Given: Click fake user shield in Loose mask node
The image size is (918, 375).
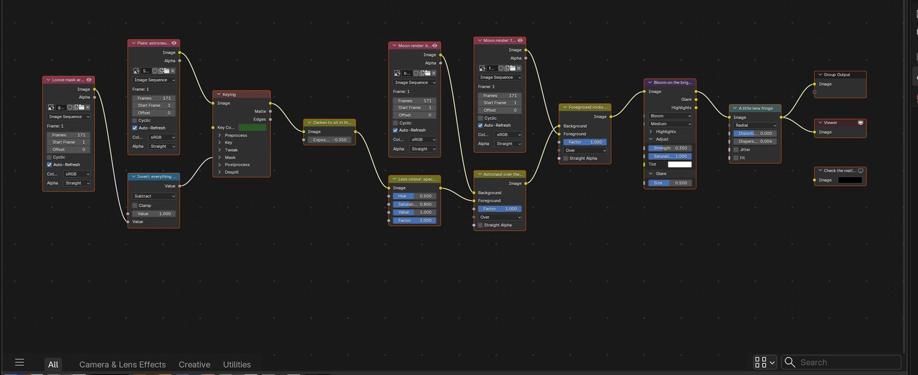Looking at the screenshot, I should tap(70, 107).
